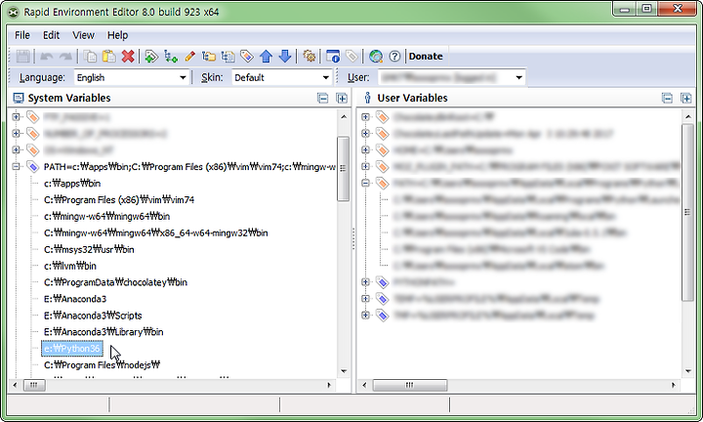Collapse all User Variables icon

[667, 98]
